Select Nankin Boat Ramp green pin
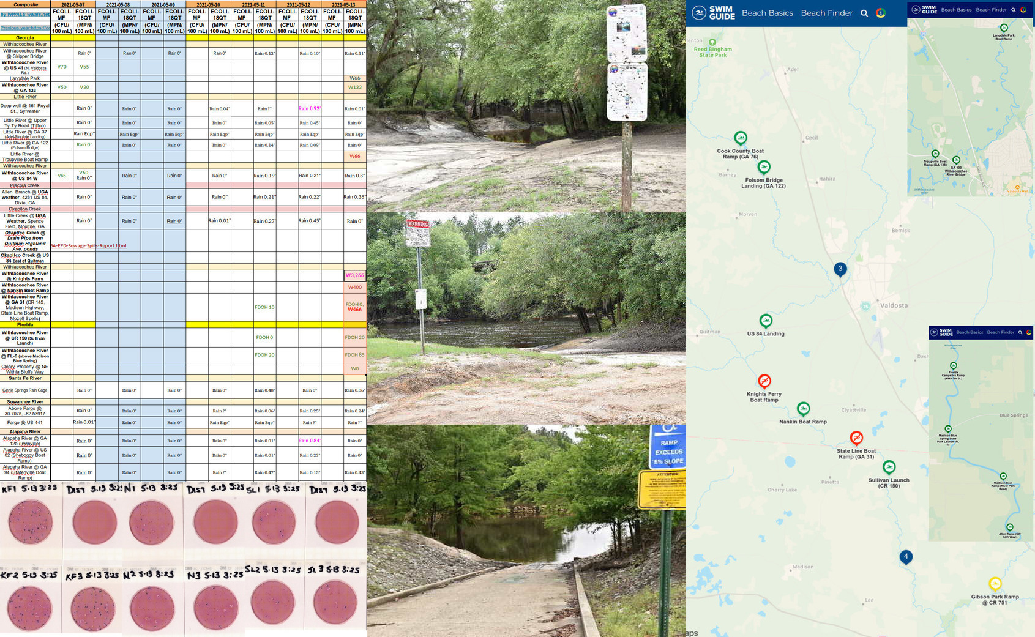This screenshot has height=637, width=1035. click(x=803, y=409)
